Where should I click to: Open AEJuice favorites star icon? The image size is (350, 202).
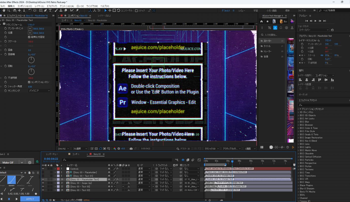267,21
